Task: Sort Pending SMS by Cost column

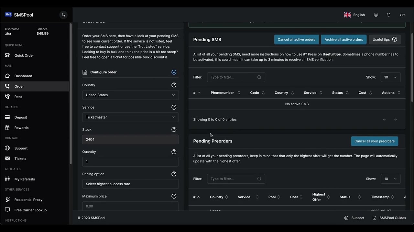Action: pyautogui.click(x=365, y=93)
